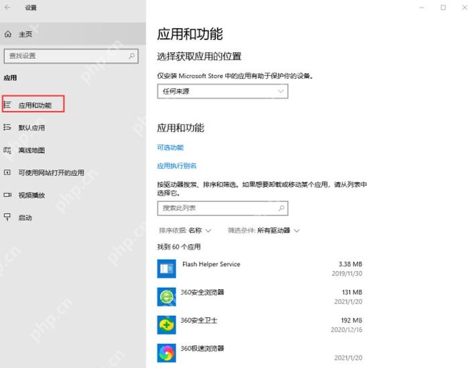Go to 主页 in the sidebar

pyautogui.click(x=73, y=34)
